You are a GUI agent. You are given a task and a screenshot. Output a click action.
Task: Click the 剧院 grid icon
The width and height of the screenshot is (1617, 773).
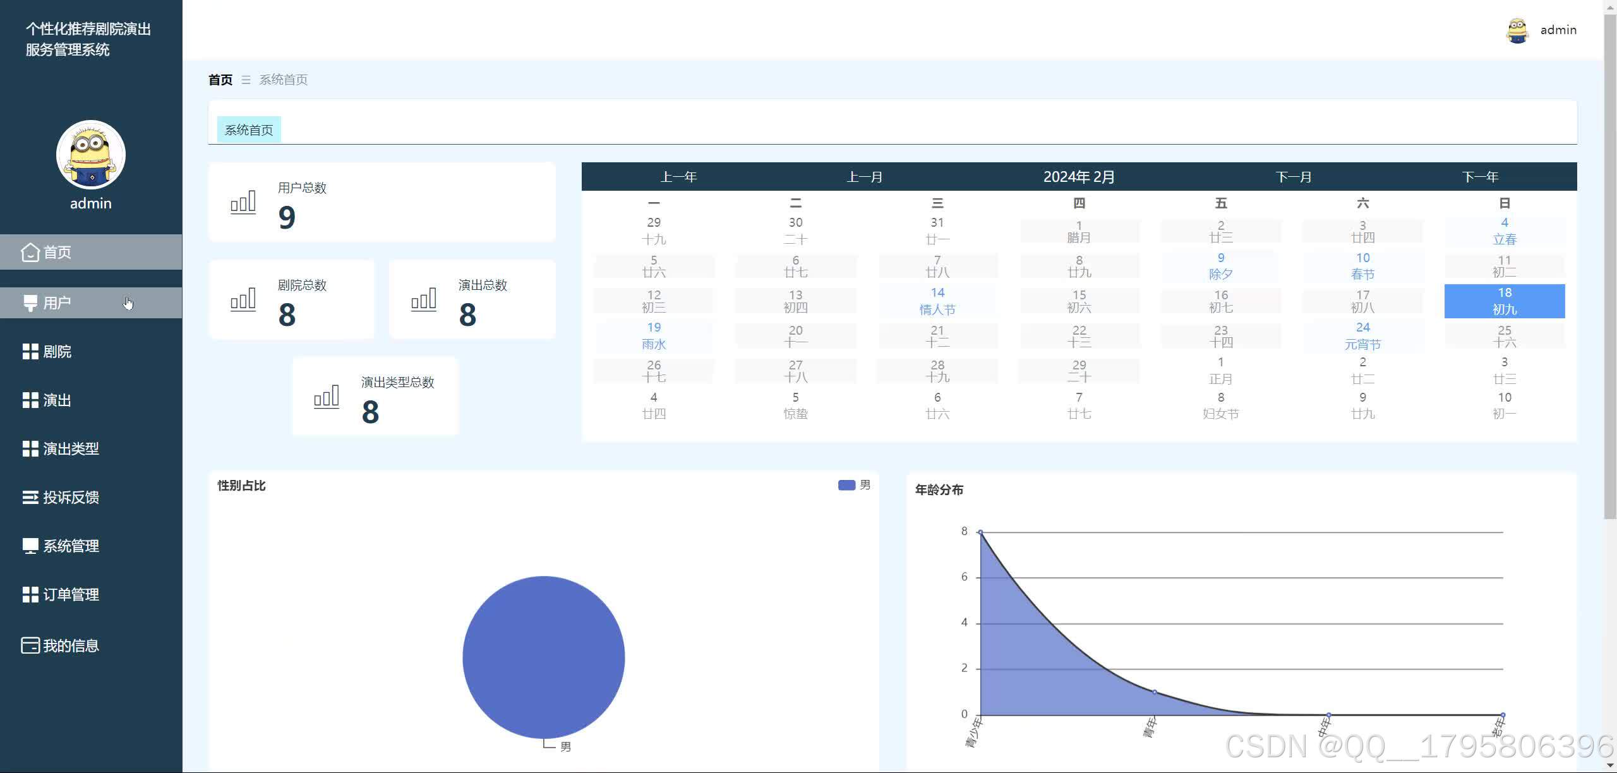tap(30, 352)
